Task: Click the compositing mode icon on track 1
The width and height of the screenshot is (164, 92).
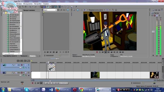Action: tap(24, 67)
